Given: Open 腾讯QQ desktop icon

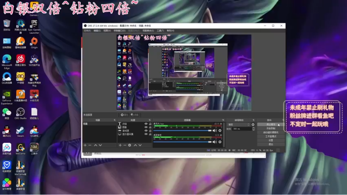Looking at the screenshot, I should tap(7, 131).
